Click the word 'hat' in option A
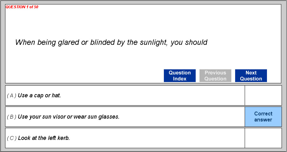This screenshot has height=152, width=287. 56,95
